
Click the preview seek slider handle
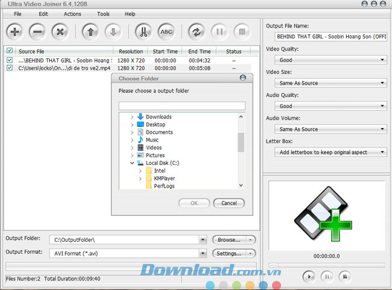pos(273,265)
